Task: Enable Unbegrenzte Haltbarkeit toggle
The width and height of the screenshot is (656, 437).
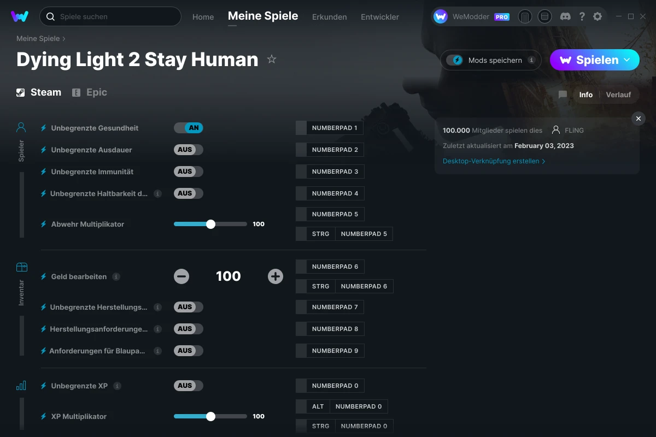Action: point(189,193)
